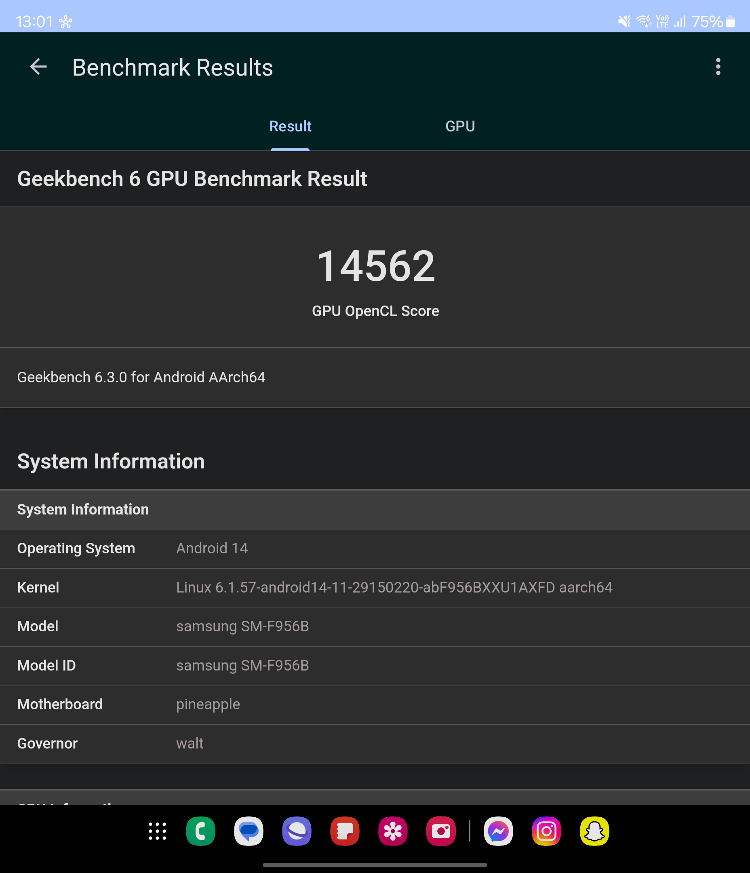This screenshot has height=873, width=750.
Task: Tap the Kernel row label
Action: coord(38,587)
